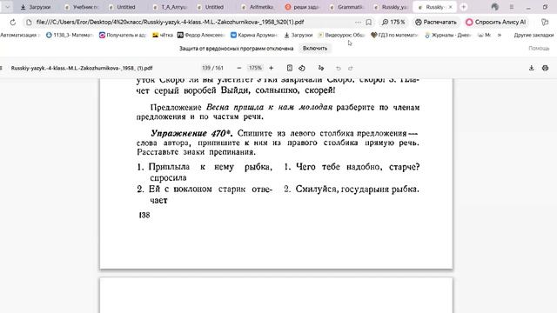Open a new tab with the plus button
This screenshot has width=557, height=313.
464,7
